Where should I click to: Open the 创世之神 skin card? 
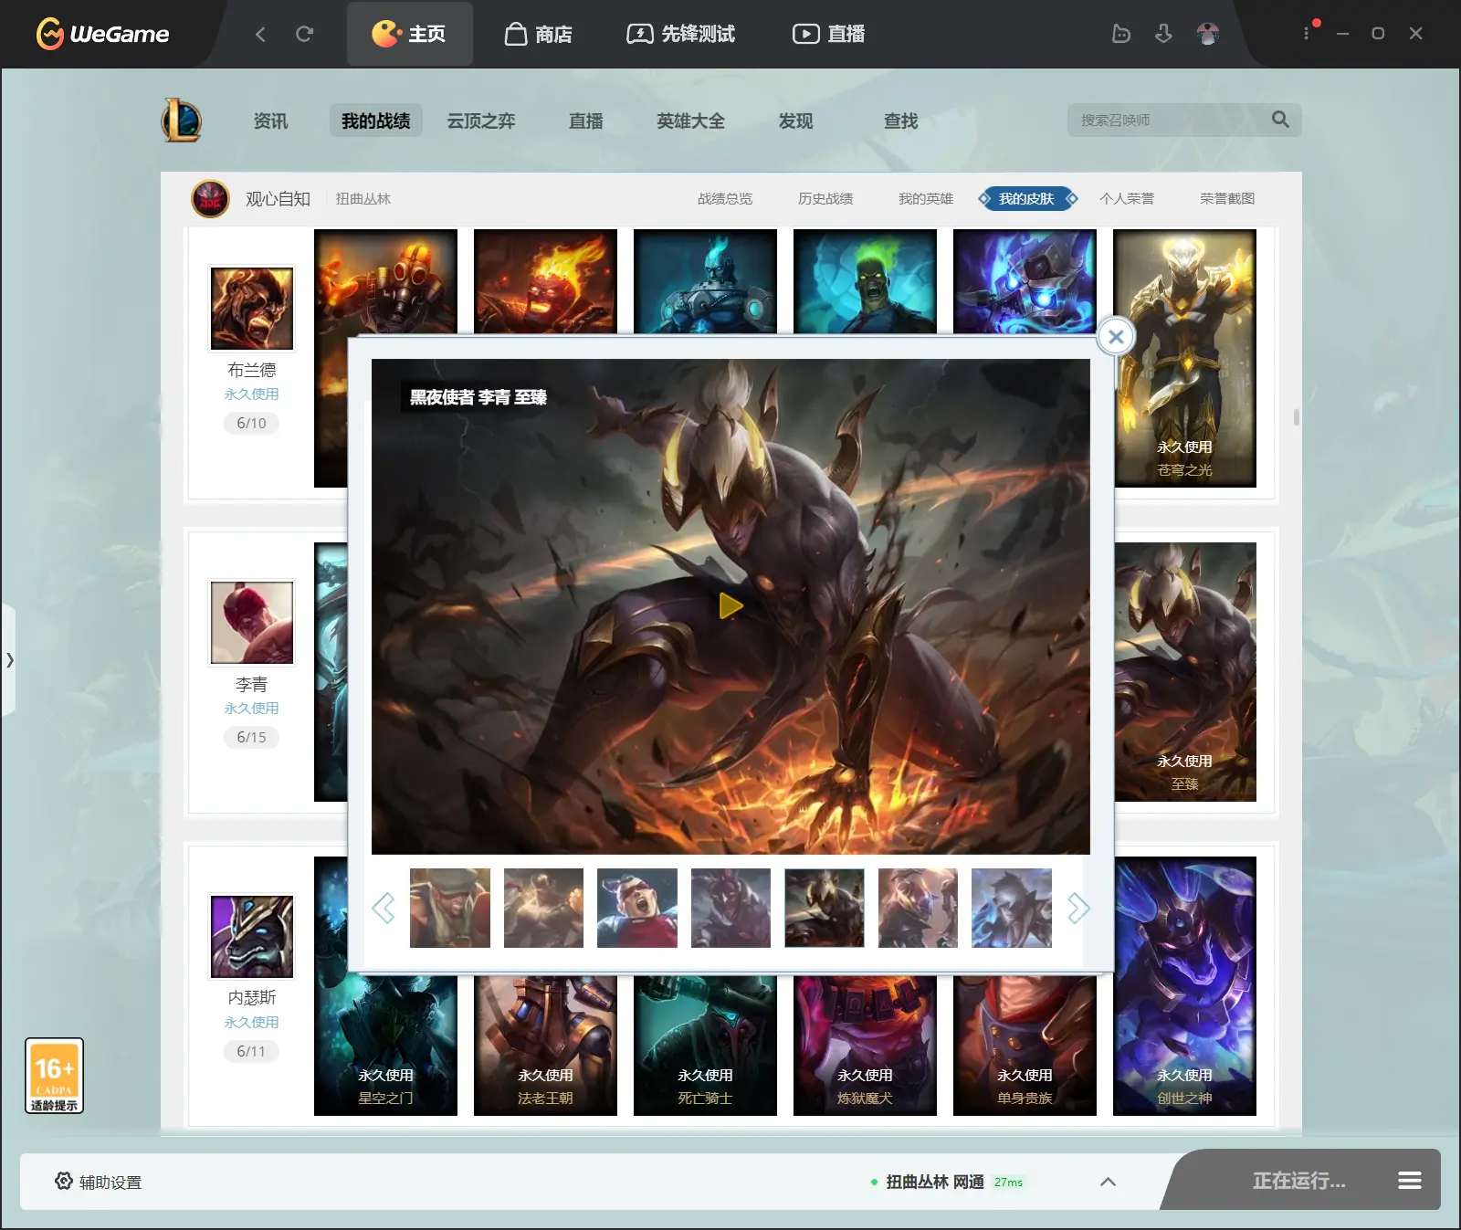pos(1185,986)
